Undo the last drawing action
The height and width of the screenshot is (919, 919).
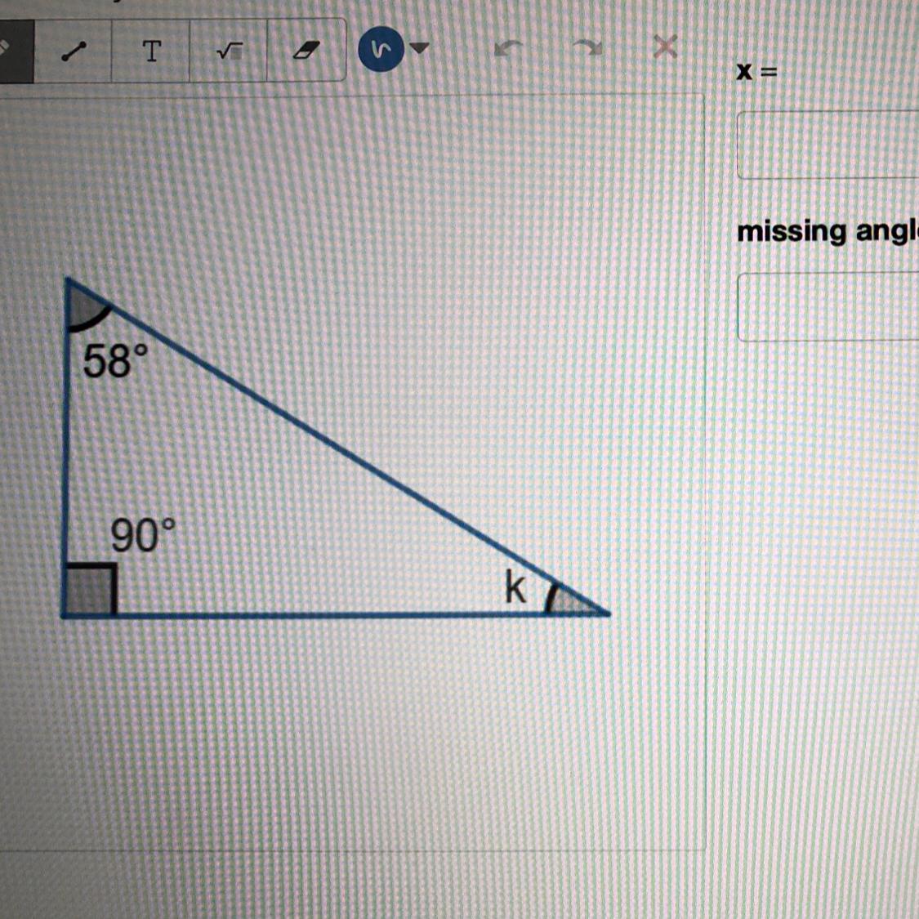tap(507, 48)
